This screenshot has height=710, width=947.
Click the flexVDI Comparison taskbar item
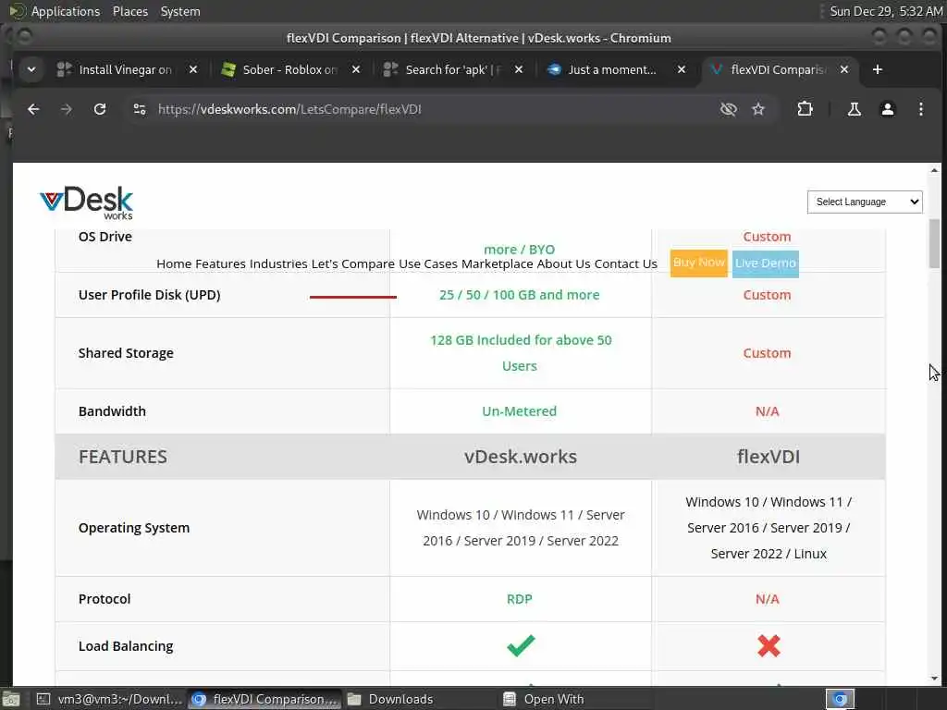coord(264,699)
